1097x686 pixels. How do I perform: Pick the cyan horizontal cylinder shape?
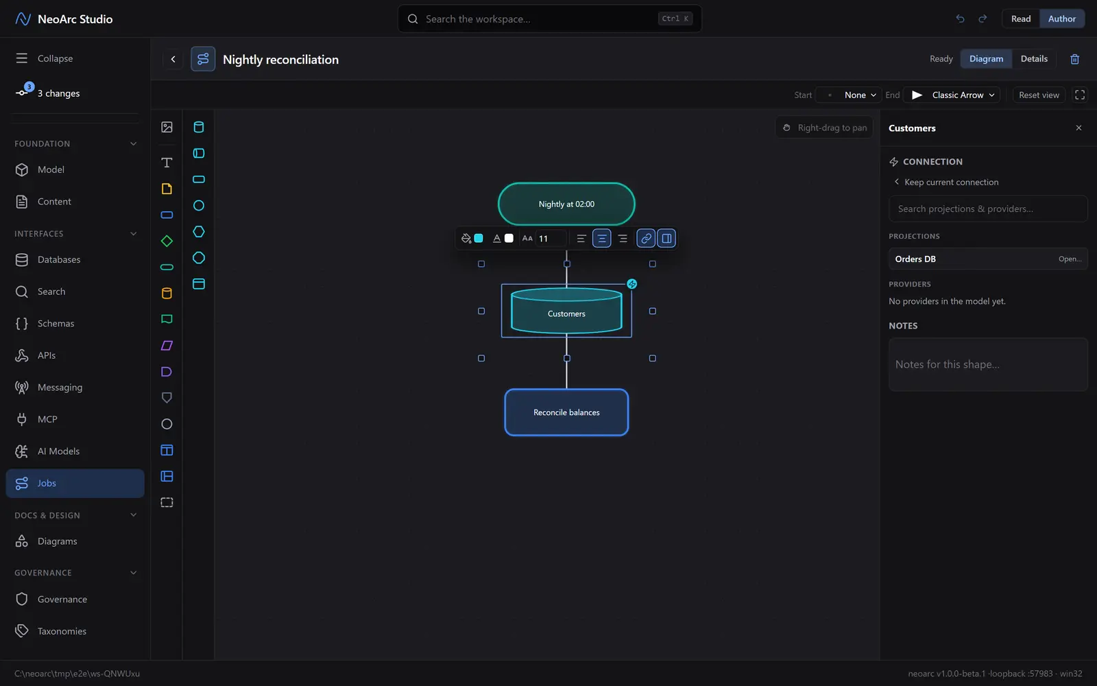pyautogui.click(x=199, y=153)
